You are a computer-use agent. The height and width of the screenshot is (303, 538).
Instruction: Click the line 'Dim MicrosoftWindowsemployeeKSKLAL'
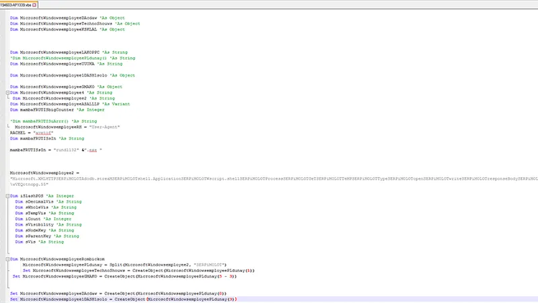[x=67, y=30]
